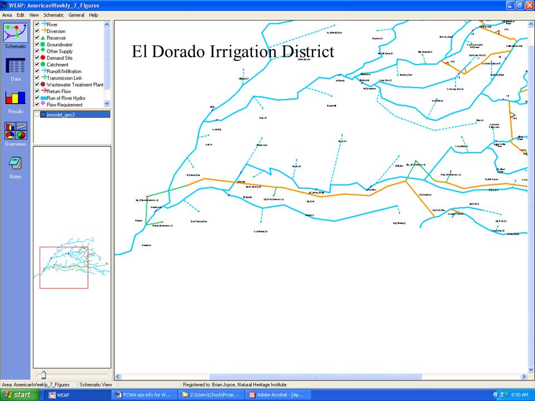Click map vertical scroll up arrow
This screenshot has width=535, height=401.
click(531, 25)
